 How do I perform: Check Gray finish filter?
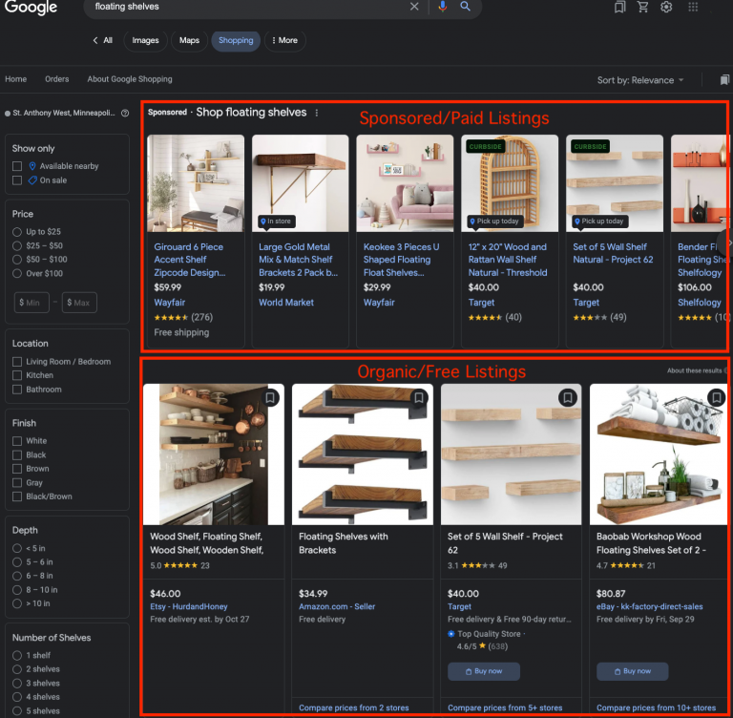[17, 482]
